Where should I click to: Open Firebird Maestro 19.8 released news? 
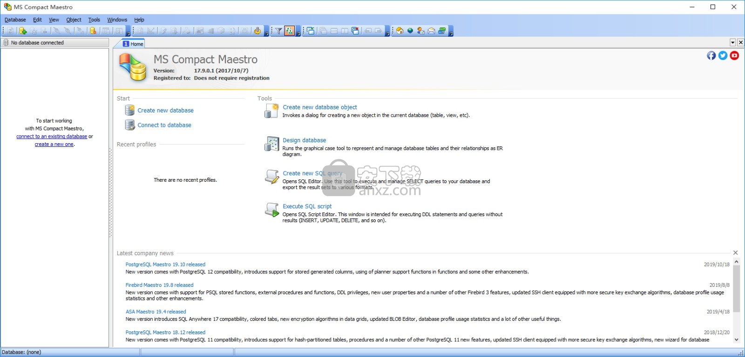pyautogui.click(x=159, y=285)
